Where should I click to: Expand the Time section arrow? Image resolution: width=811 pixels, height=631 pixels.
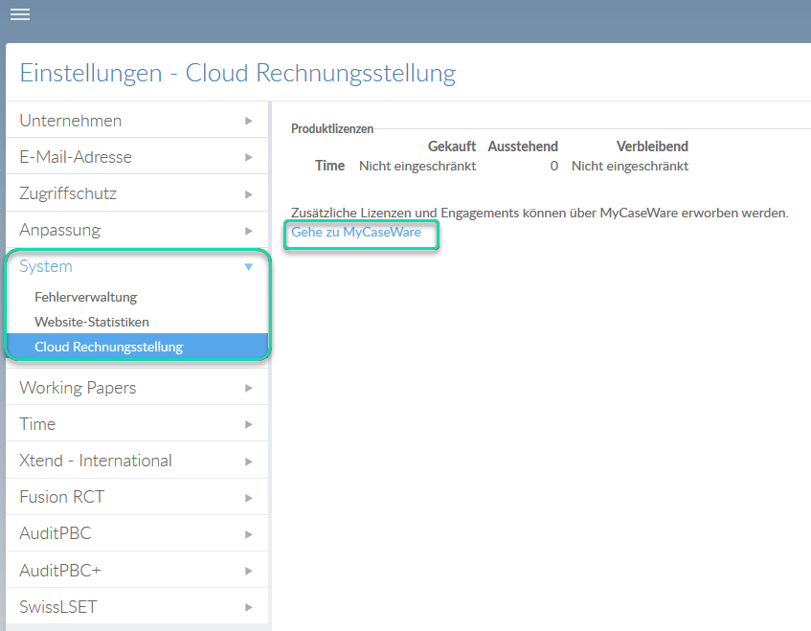(249, 424)
